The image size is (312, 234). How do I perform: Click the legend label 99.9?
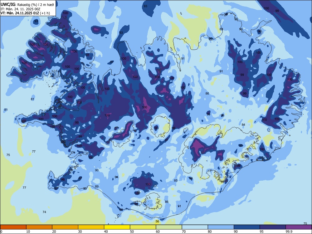click(289, 232)
